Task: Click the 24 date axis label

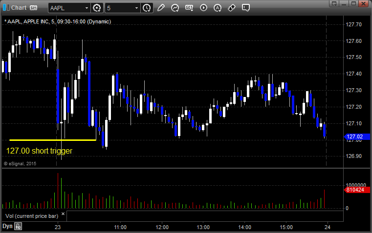Action: tap(328, 227)
